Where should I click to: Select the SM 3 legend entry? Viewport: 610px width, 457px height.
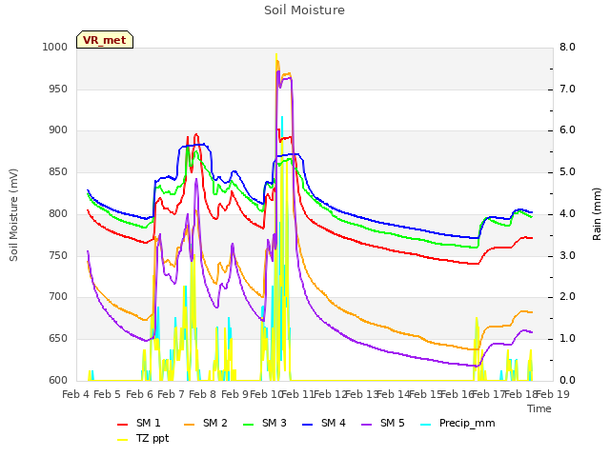point(265,423)
